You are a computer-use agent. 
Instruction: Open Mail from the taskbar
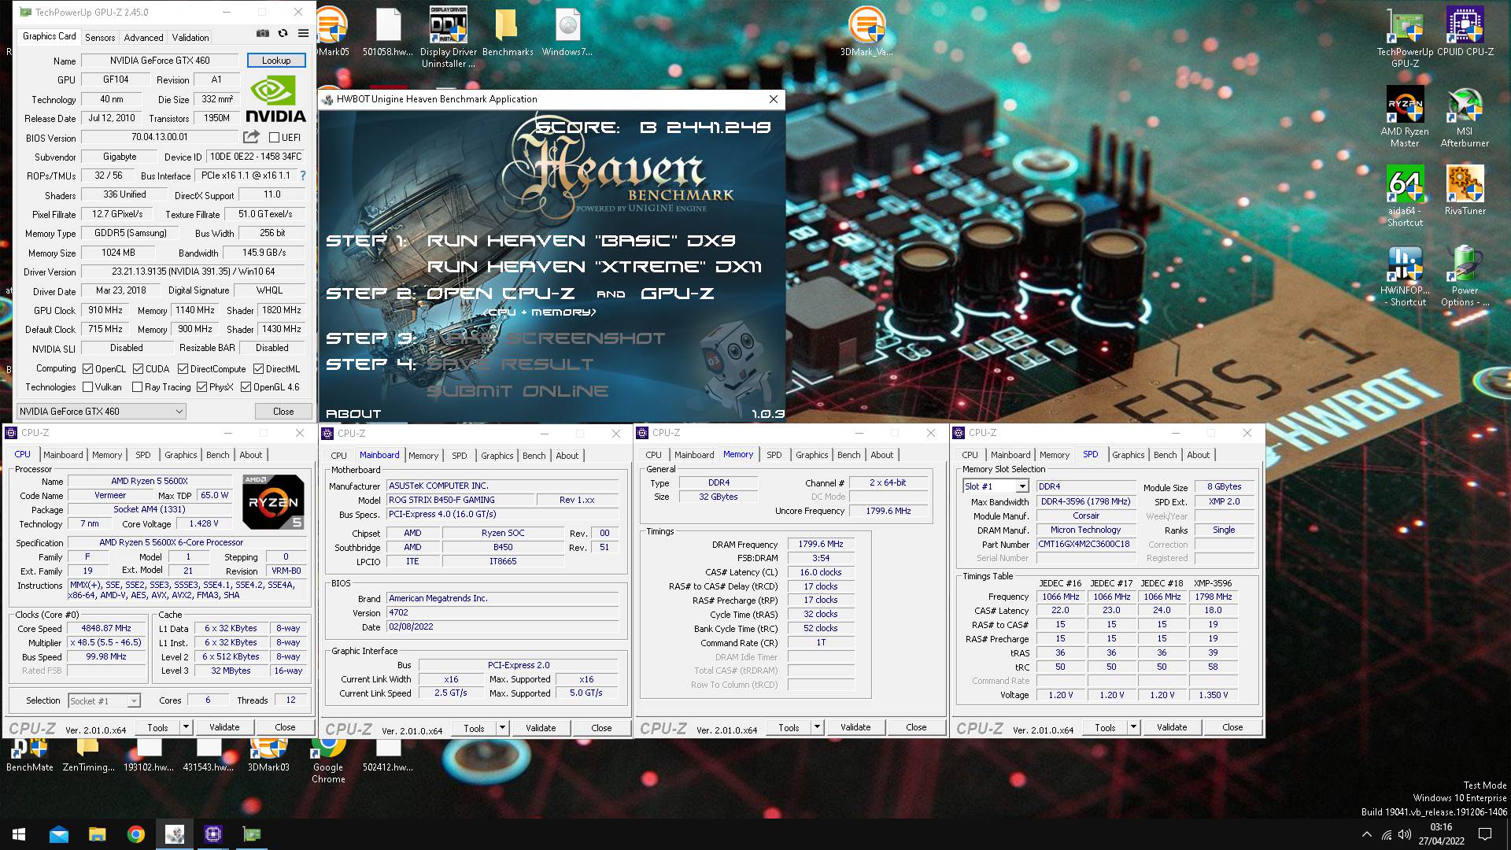point(59,834)
